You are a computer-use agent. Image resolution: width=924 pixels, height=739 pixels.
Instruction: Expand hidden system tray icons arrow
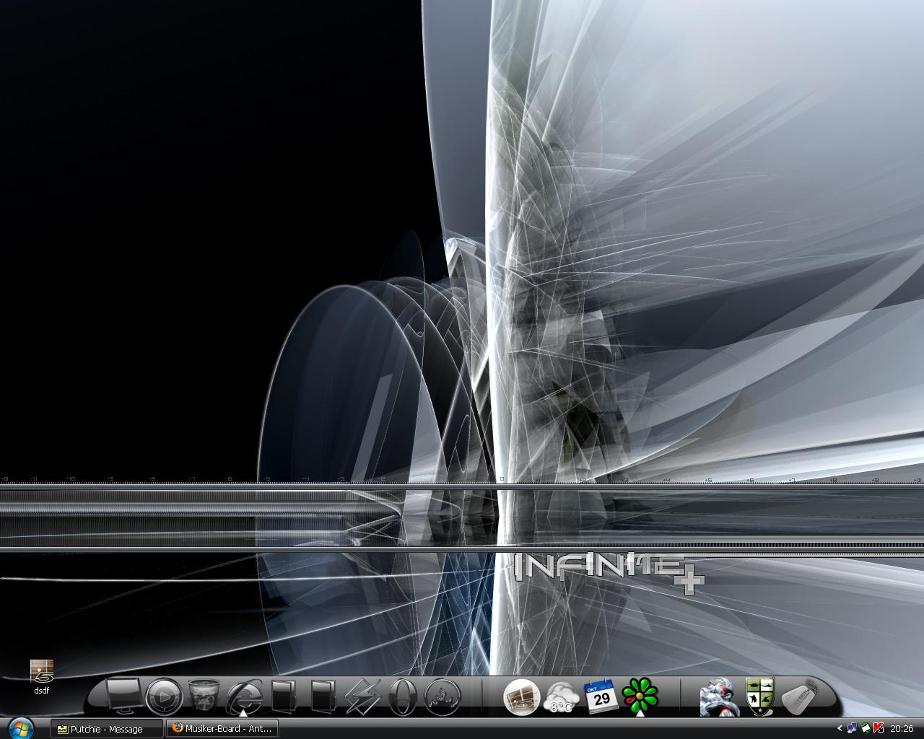tap(840, 729)
